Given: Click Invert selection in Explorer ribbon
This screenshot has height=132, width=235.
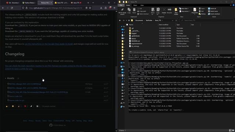Looking at the screenshot, I should pyautogui.click(x=214, y=14).
